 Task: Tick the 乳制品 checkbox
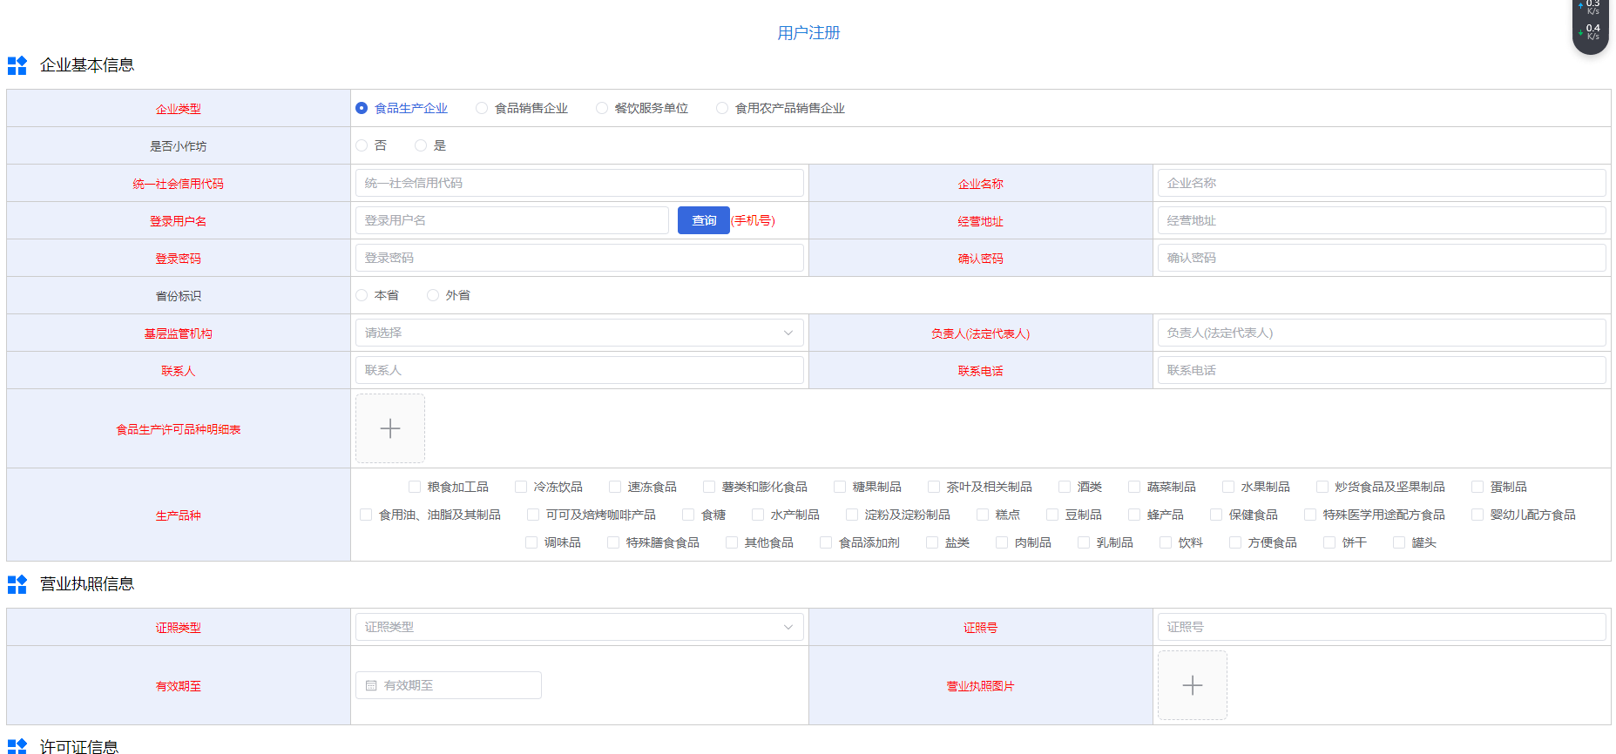1084,542
